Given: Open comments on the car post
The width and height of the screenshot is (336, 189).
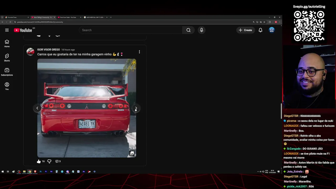Looking at the screenshot, I should pyautogui.click(x=58, y=161).
